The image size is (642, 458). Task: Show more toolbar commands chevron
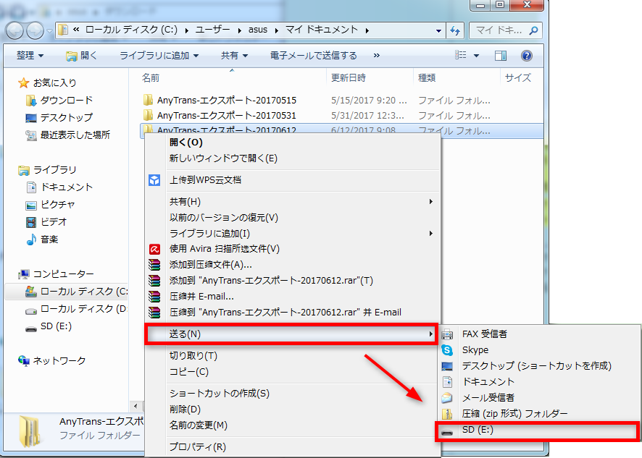click(x=377, y=55)
